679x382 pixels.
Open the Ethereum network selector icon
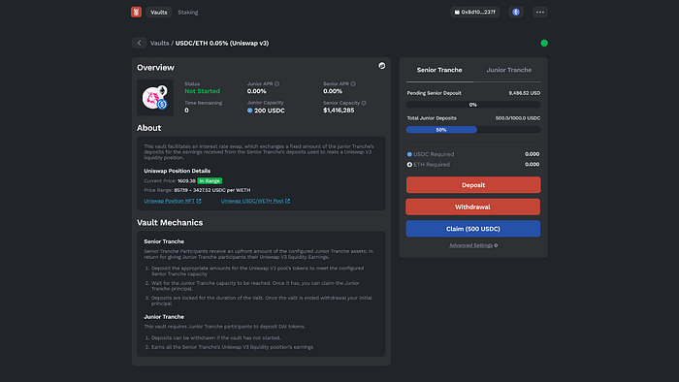click(516, 12)
